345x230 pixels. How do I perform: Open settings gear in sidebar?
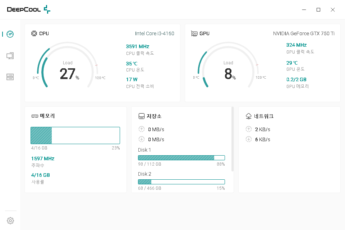pos(10,220)
